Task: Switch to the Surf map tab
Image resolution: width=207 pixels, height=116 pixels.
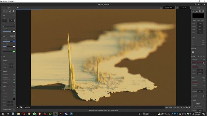Action: click(x=202, y=20)
